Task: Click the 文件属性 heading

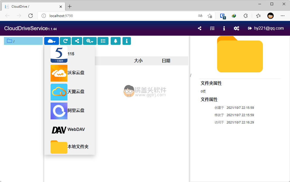Action: coord(209,99)
